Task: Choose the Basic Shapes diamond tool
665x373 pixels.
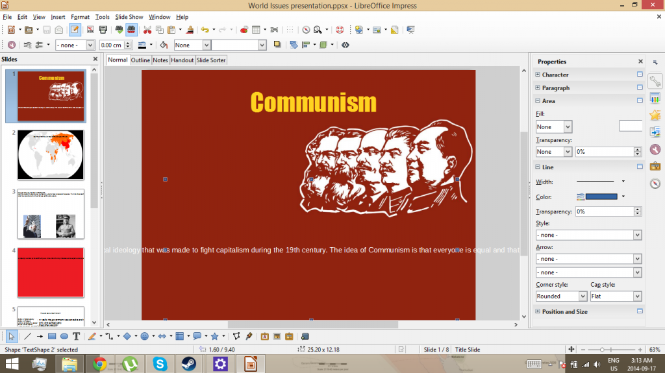Action: click(x=127, y=337)
